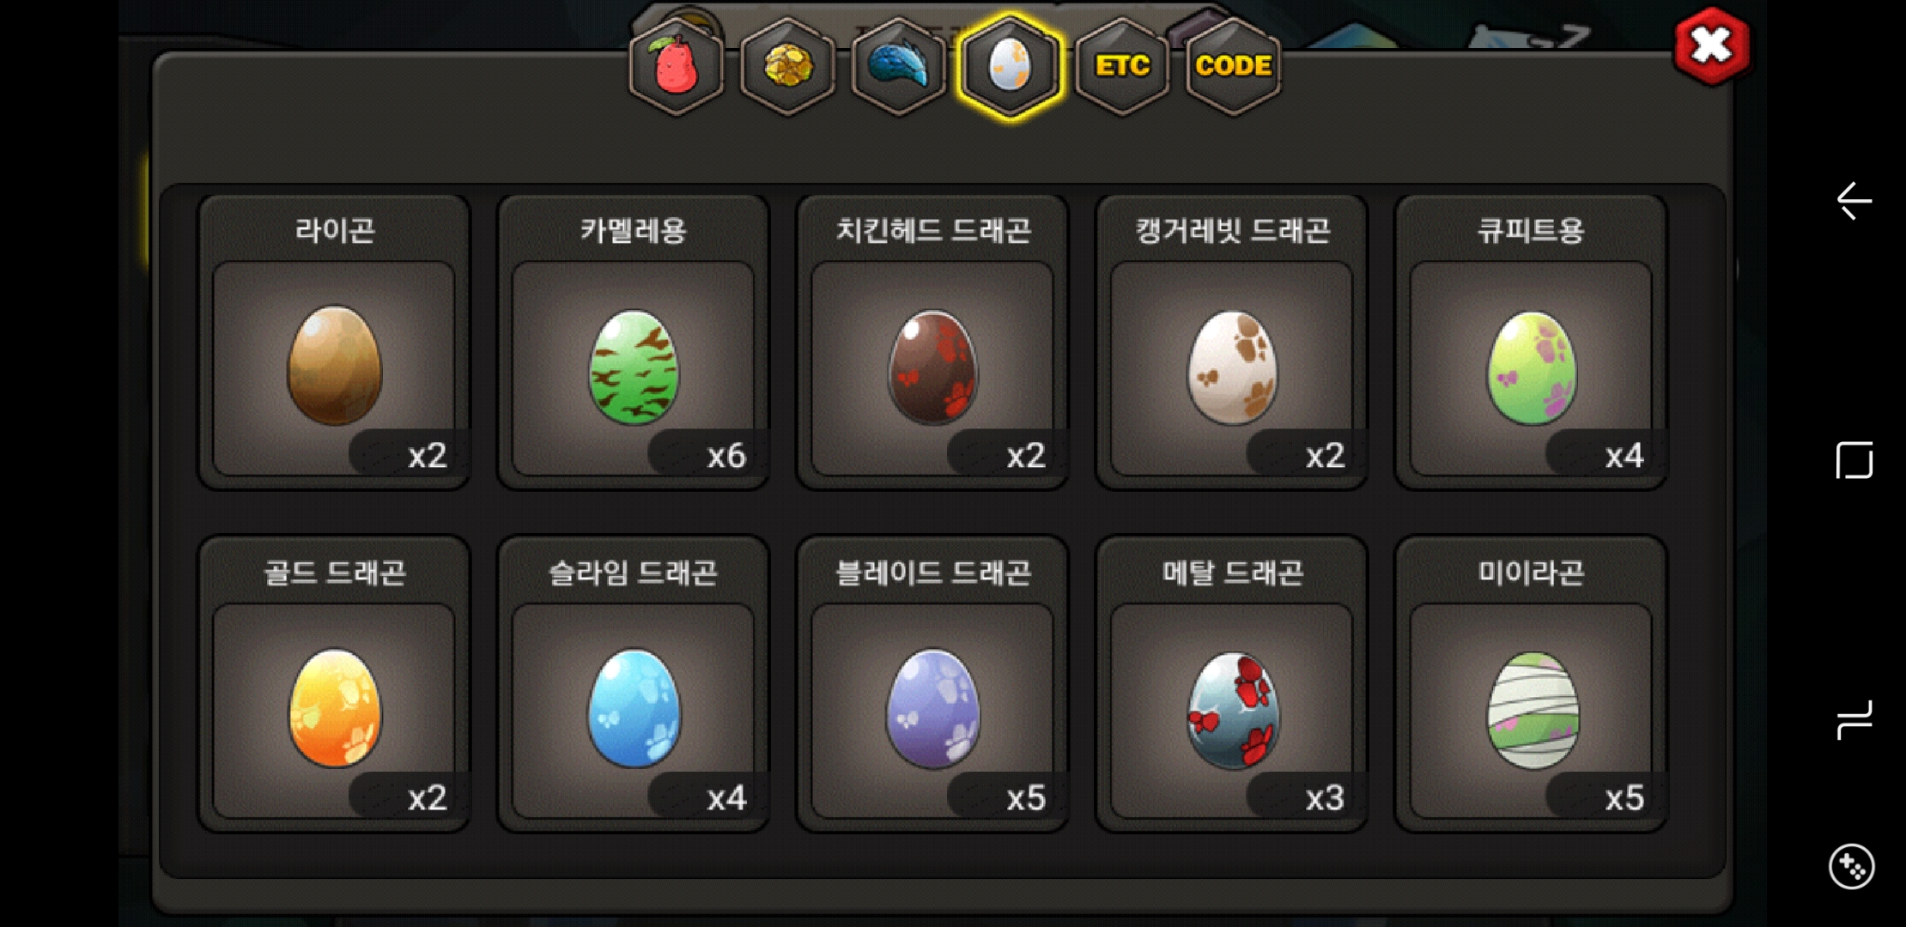
Task: Open the CODE tab
Action: tap(1233, 65)
